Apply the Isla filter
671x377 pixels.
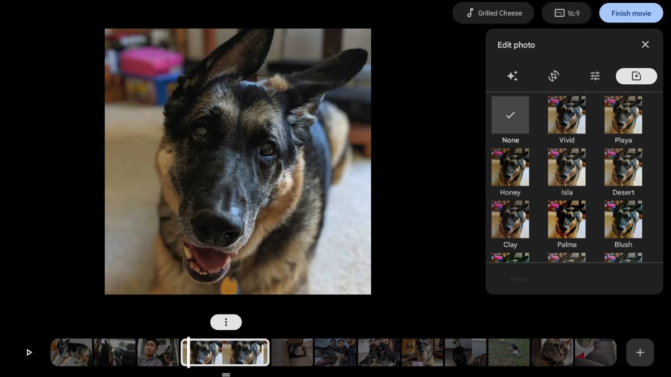[x=566, y=167]
